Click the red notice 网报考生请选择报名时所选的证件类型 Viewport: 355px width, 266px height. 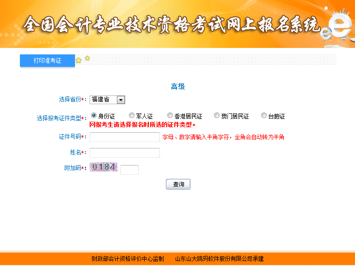(x=142, y=124)
